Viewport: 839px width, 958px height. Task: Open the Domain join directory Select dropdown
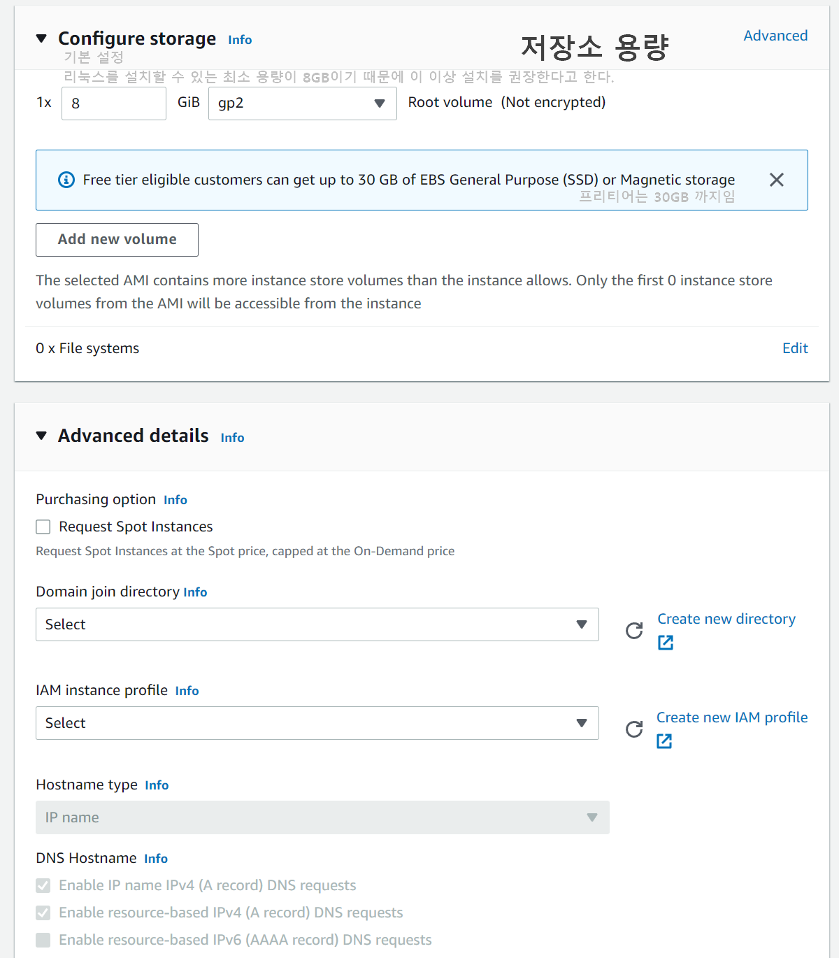(x=317, y=624)
